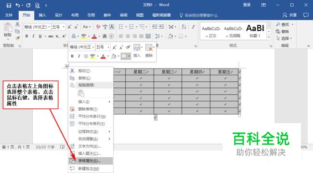Toggle Italic in the ribbon font group
Viewport: 313px width, 173px height.
click(33, 36)
